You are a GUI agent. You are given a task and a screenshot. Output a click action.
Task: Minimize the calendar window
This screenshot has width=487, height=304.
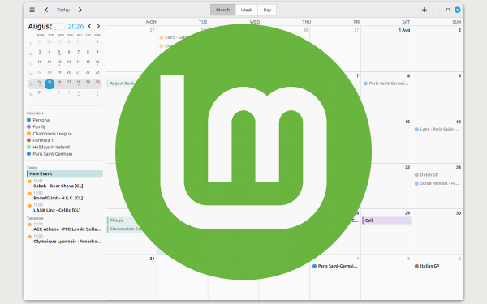438,10
